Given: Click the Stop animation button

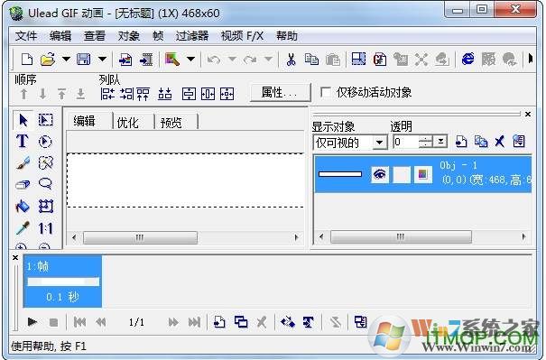Looking at the screenshot, I should [x=53, y=322].
